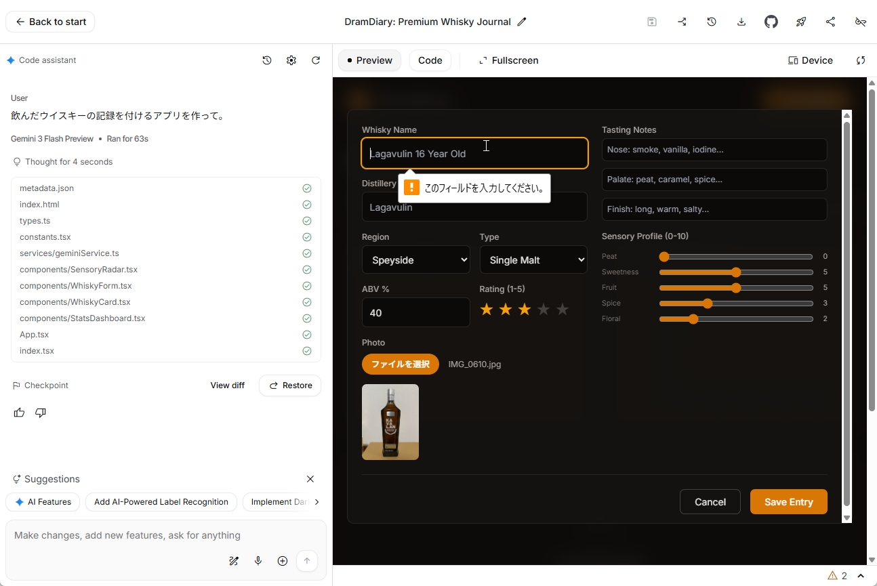The width and height of the screenshot is (877, 586).
Task: Click the branching arrows icon in the top bar
Action: point(682,22)
